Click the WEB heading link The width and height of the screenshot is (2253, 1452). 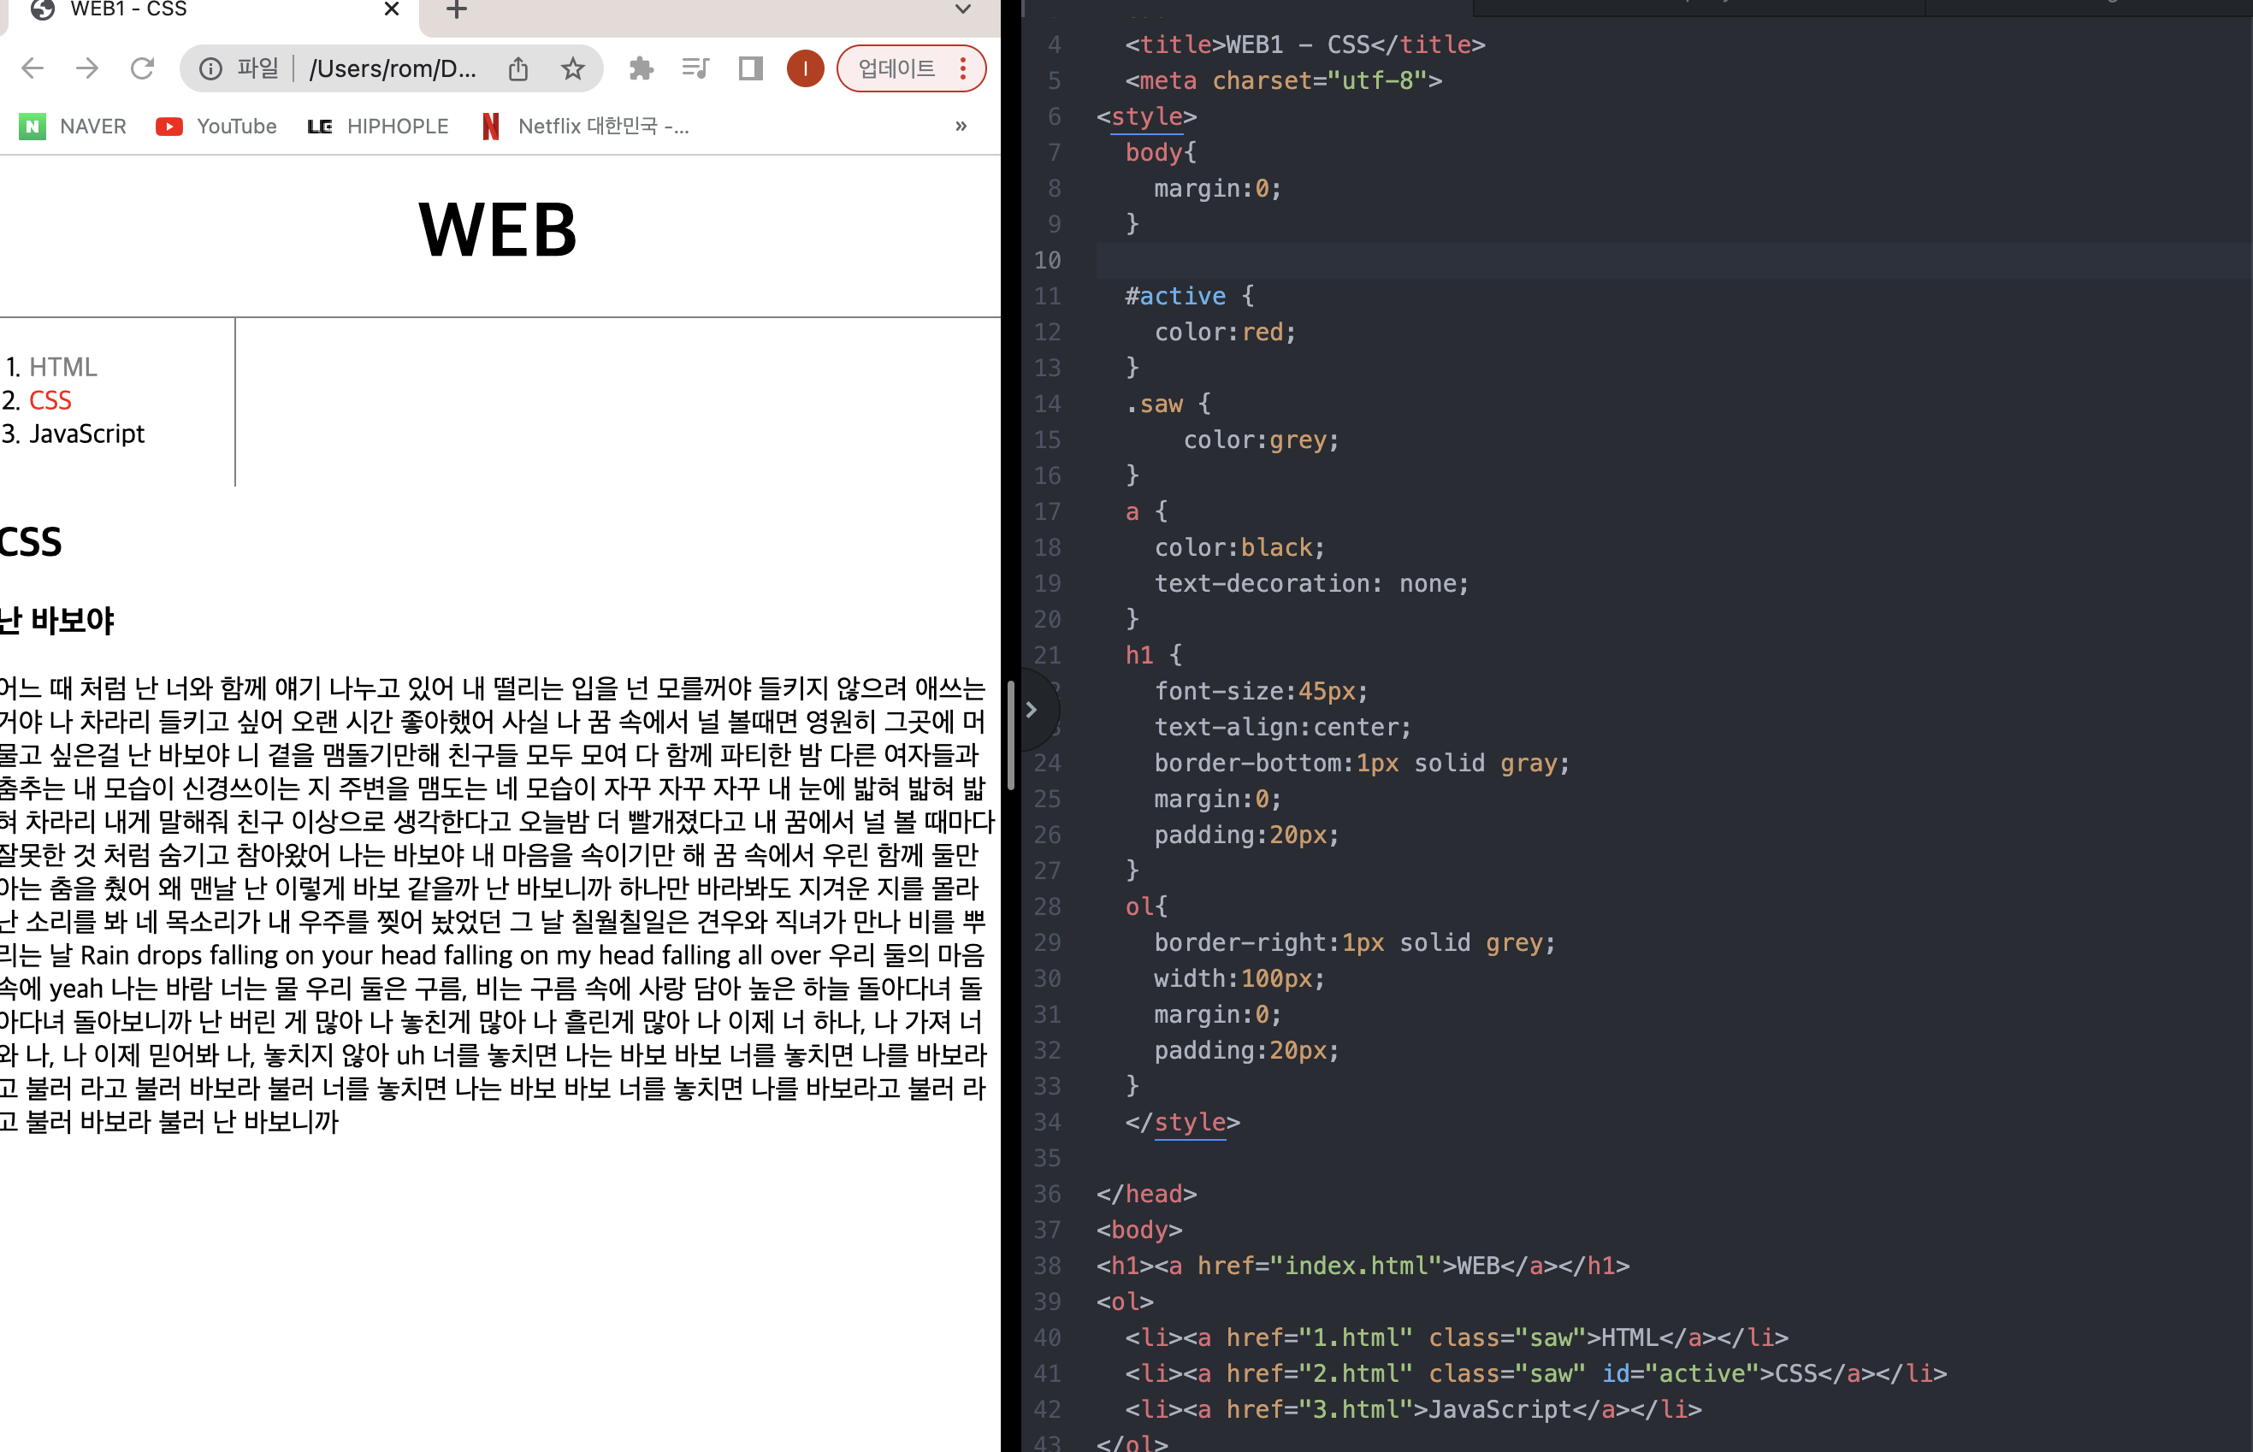click(x=498, y=230)
